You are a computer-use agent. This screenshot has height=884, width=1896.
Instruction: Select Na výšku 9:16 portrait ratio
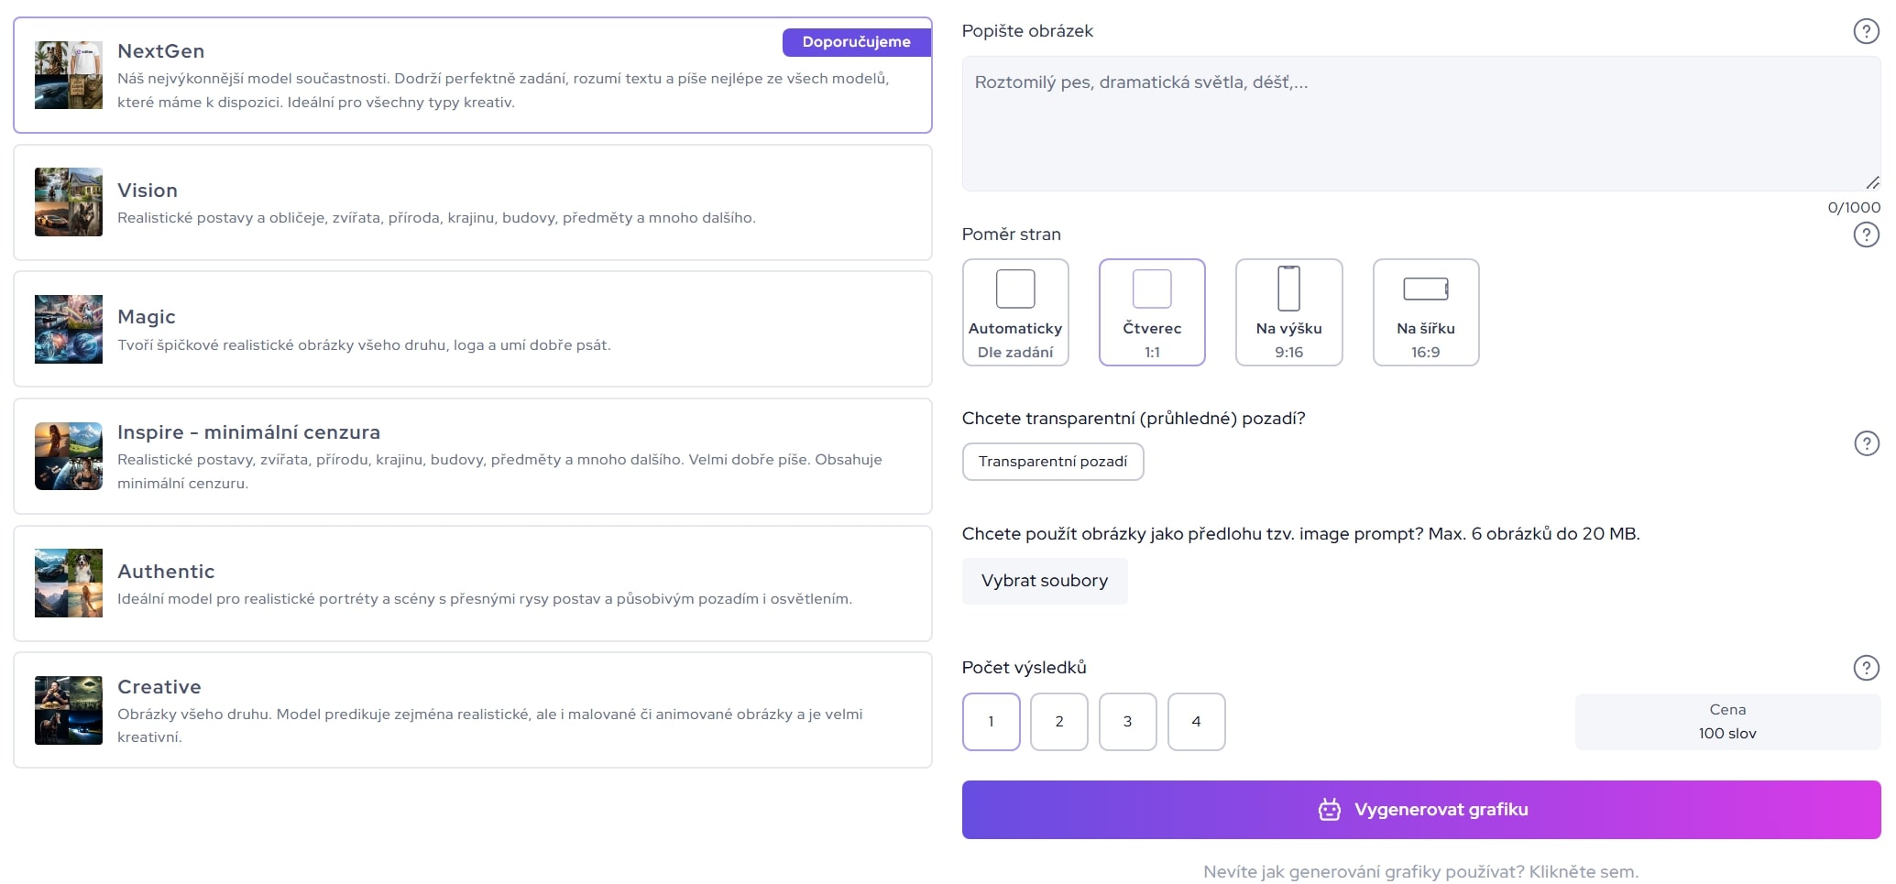[x=1288, y=312]
